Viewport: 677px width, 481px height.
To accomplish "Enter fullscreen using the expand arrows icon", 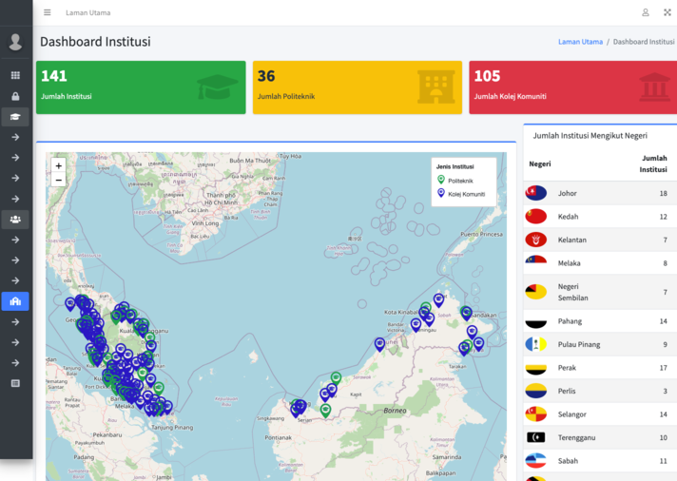I will 667,12.
